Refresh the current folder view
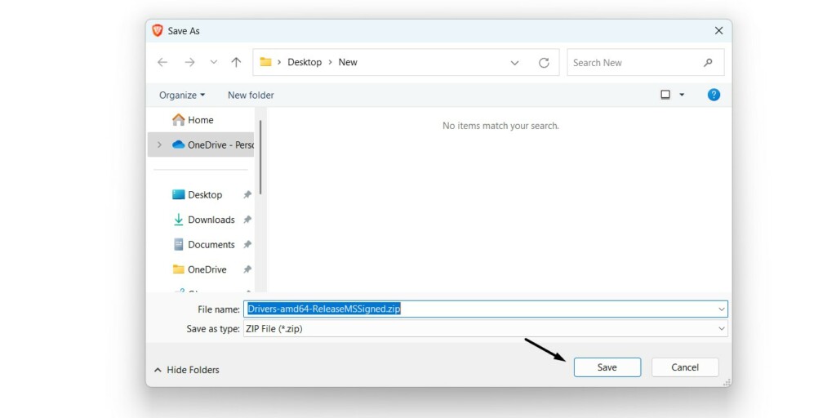 coord(544,63)
